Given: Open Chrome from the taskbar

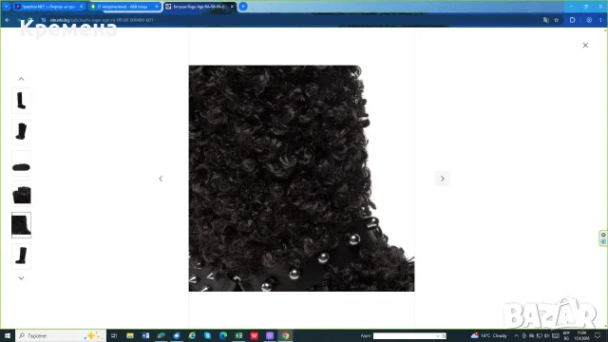Looking at the screenshot, I should (x=285, y=335).
